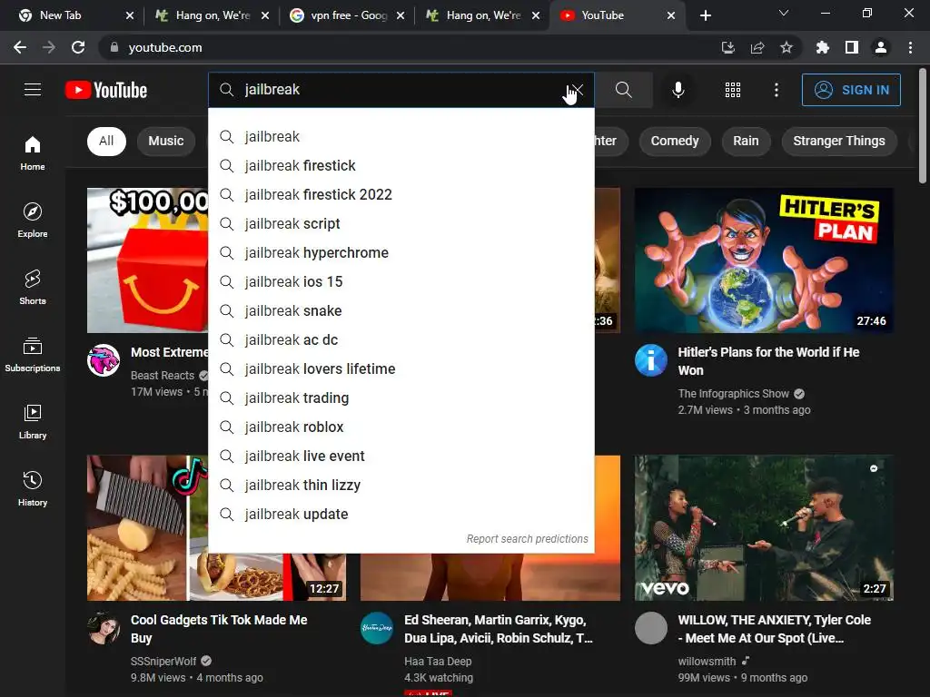Submit search with the magnifier button

(623, 90)
